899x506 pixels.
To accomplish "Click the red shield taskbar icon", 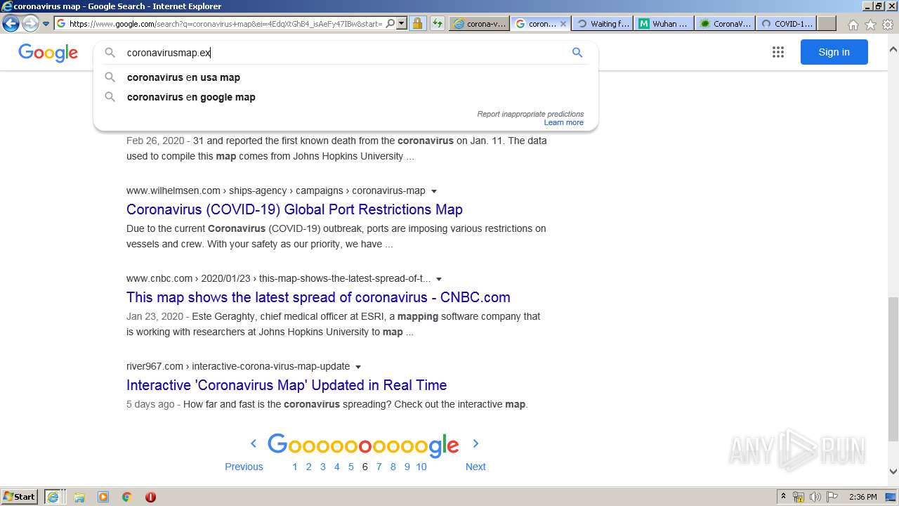I will click(x=150, y=497).
